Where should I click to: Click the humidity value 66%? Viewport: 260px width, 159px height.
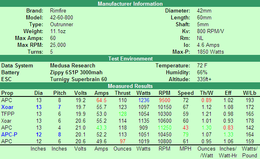tap(202, 73)
